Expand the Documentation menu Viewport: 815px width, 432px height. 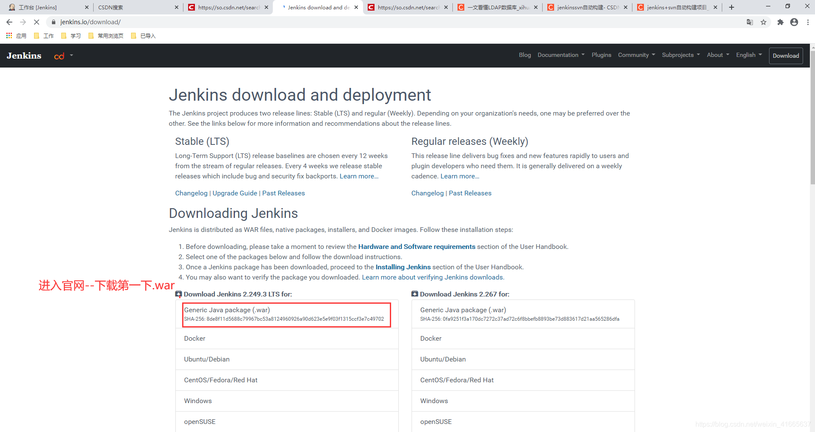561,55
